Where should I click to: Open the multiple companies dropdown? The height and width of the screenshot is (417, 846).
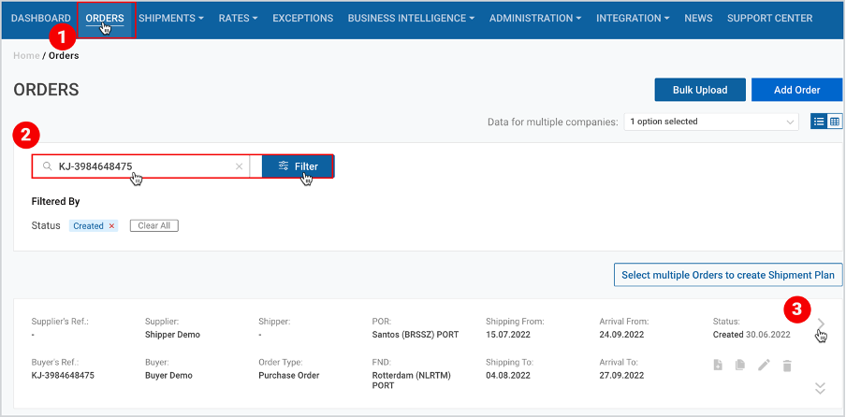pyautogui.click(x=711, y=122)
